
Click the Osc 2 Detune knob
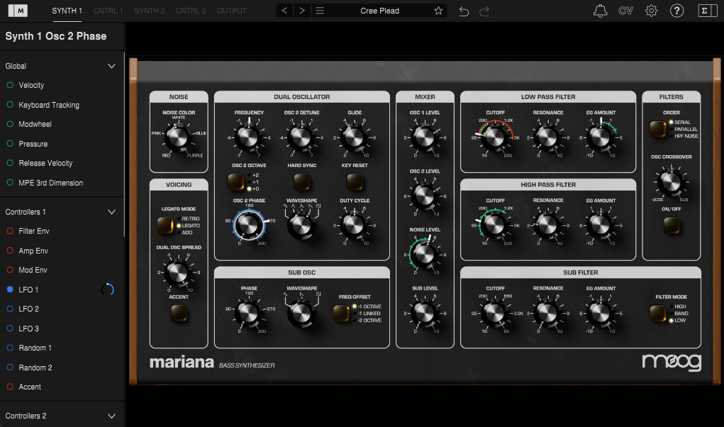point(301,137)
